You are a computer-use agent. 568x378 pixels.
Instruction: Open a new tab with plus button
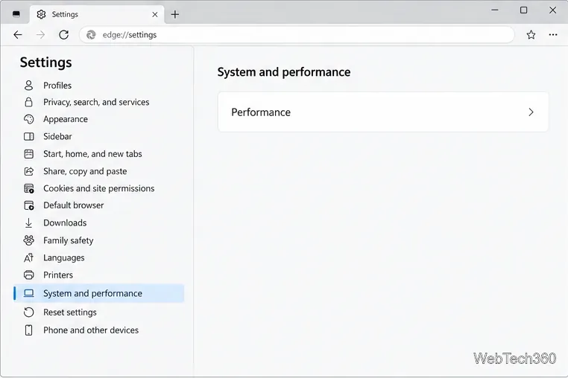tap(175, 14)
